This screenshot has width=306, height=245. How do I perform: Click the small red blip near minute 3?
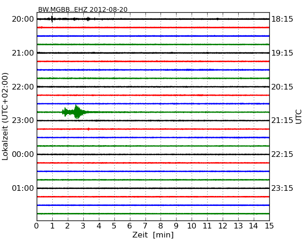89,129
